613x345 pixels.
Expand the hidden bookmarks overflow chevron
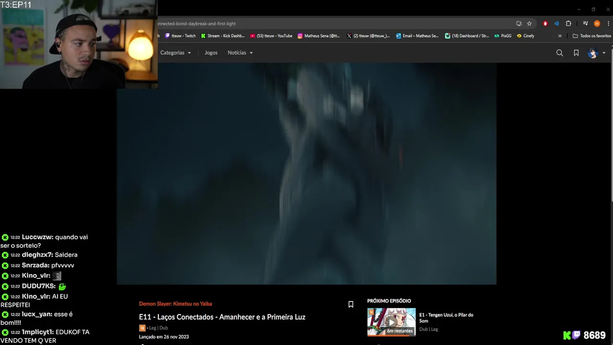560,36
